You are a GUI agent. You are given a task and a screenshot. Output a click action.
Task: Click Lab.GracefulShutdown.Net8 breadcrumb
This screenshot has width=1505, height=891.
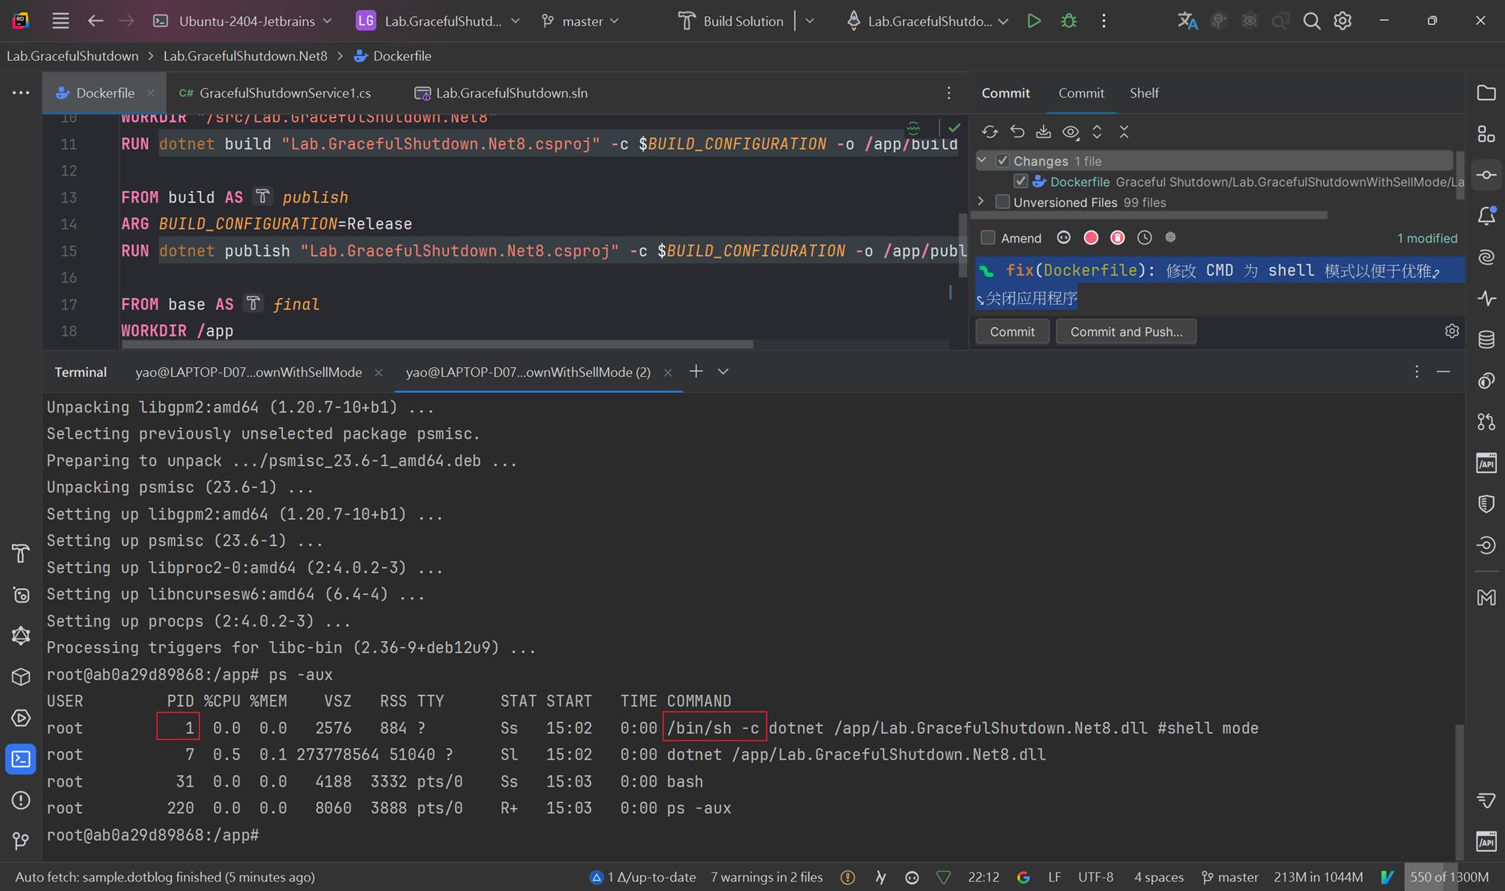coord(245,56)
